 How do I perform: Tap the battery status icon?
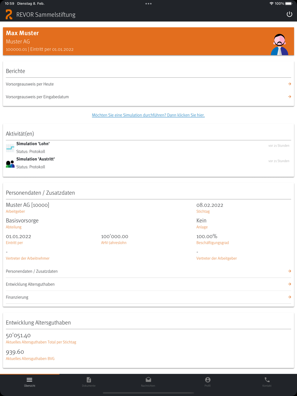(x=289, y=4)
